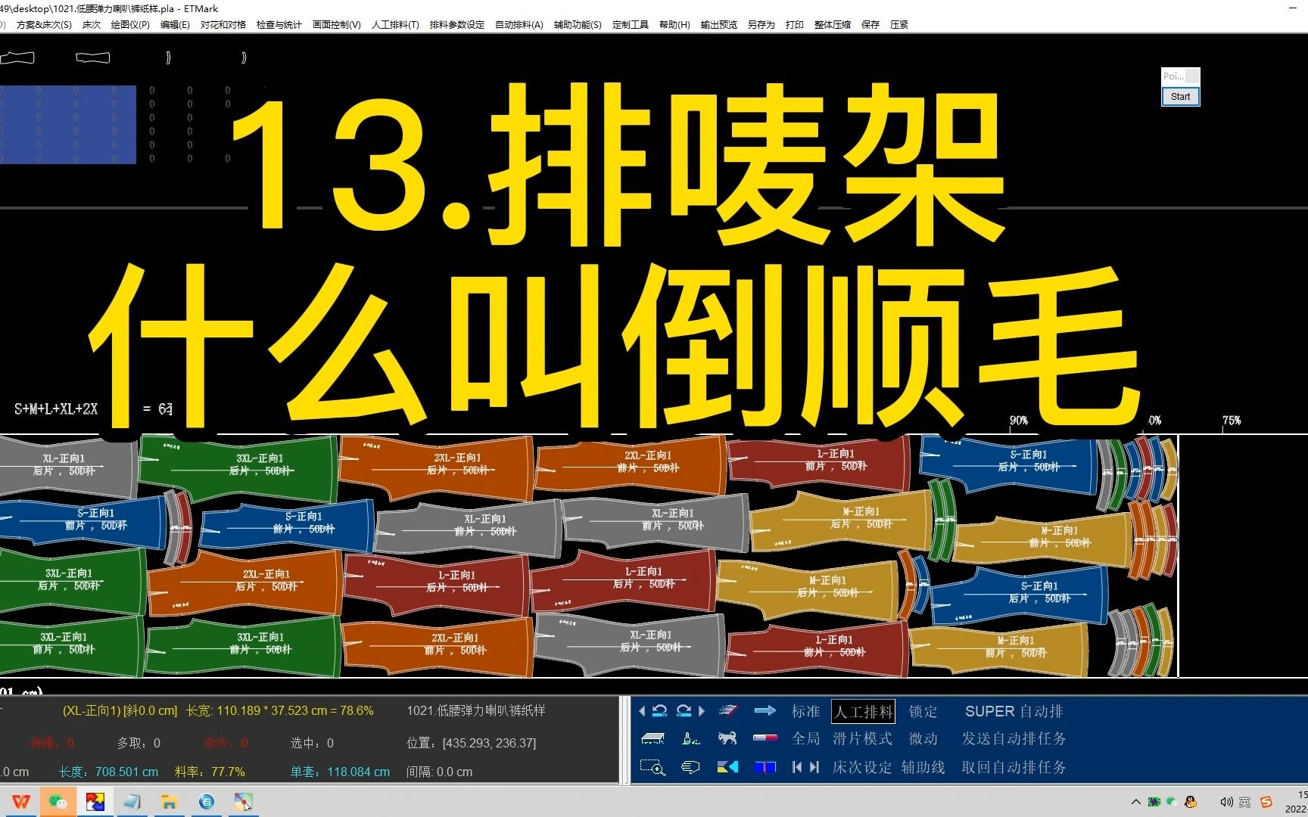Enable 全局 global view mode
Screen dimensions: 1308x817
pyautogui.click(x=806, y=738)
